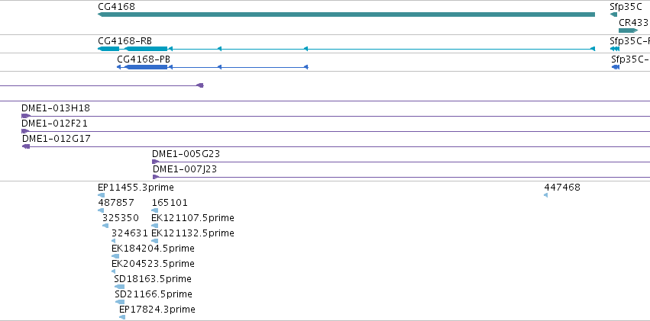650x321 pixels.
Task: Select the 447468 arrow glyph
Action: tap(545, 195)
